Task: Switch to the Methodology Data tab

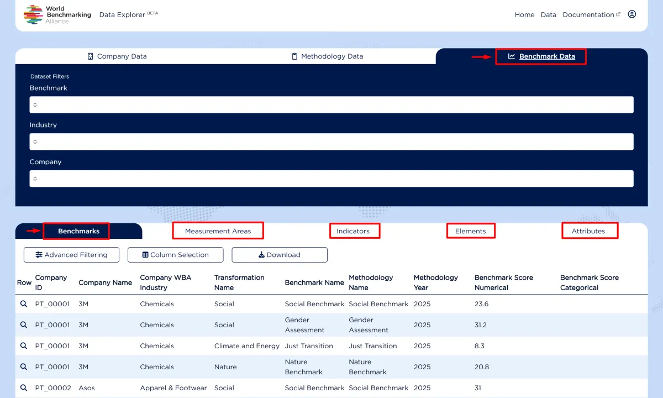Action: coord(327,56)
